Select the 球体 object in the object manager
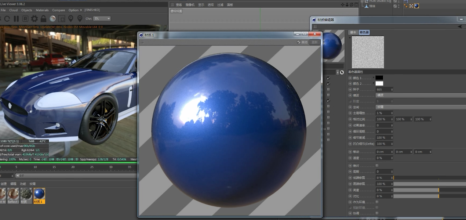The image size is (466, 220). [372, 6]
